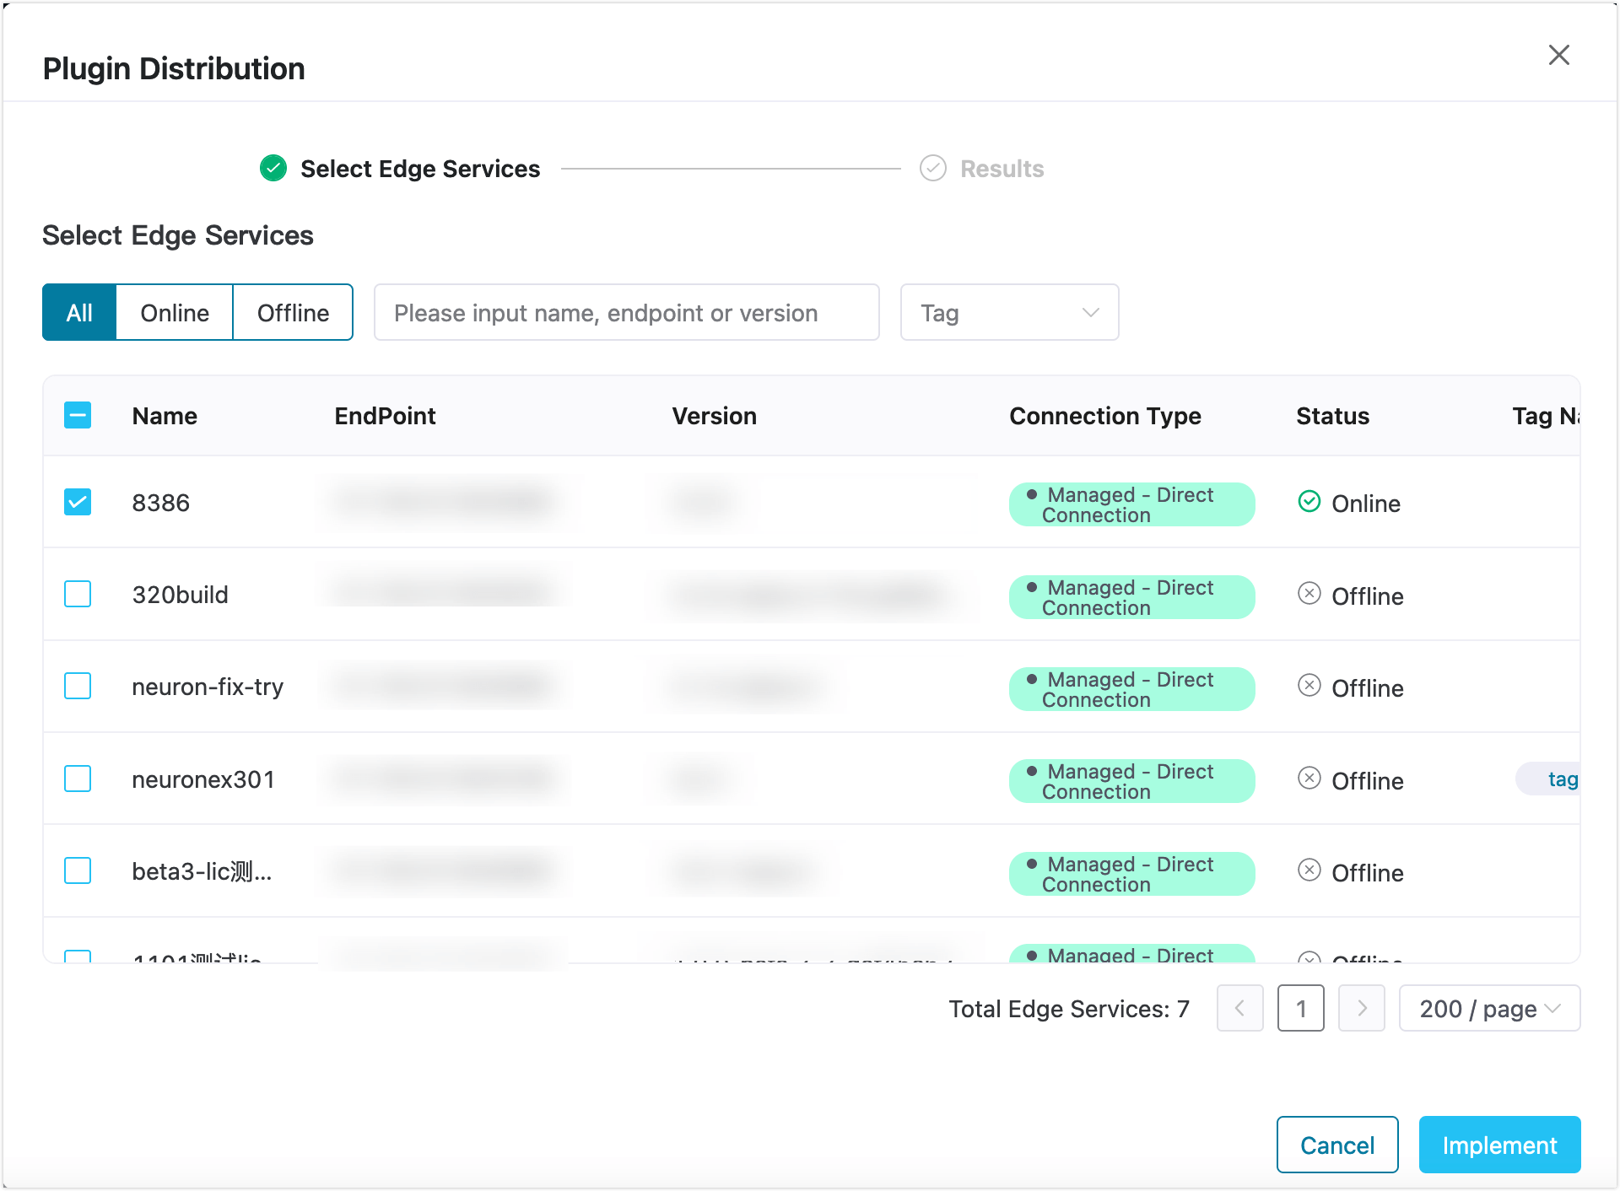Click the green Select Edge Services step checkmark
This screenshot has height=1191, width=1620.
(273, 169)
